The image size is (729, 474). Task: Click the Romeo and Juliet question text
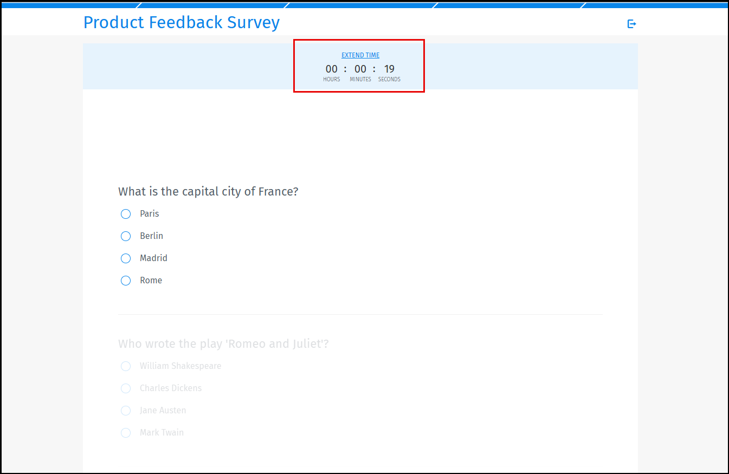223,343
